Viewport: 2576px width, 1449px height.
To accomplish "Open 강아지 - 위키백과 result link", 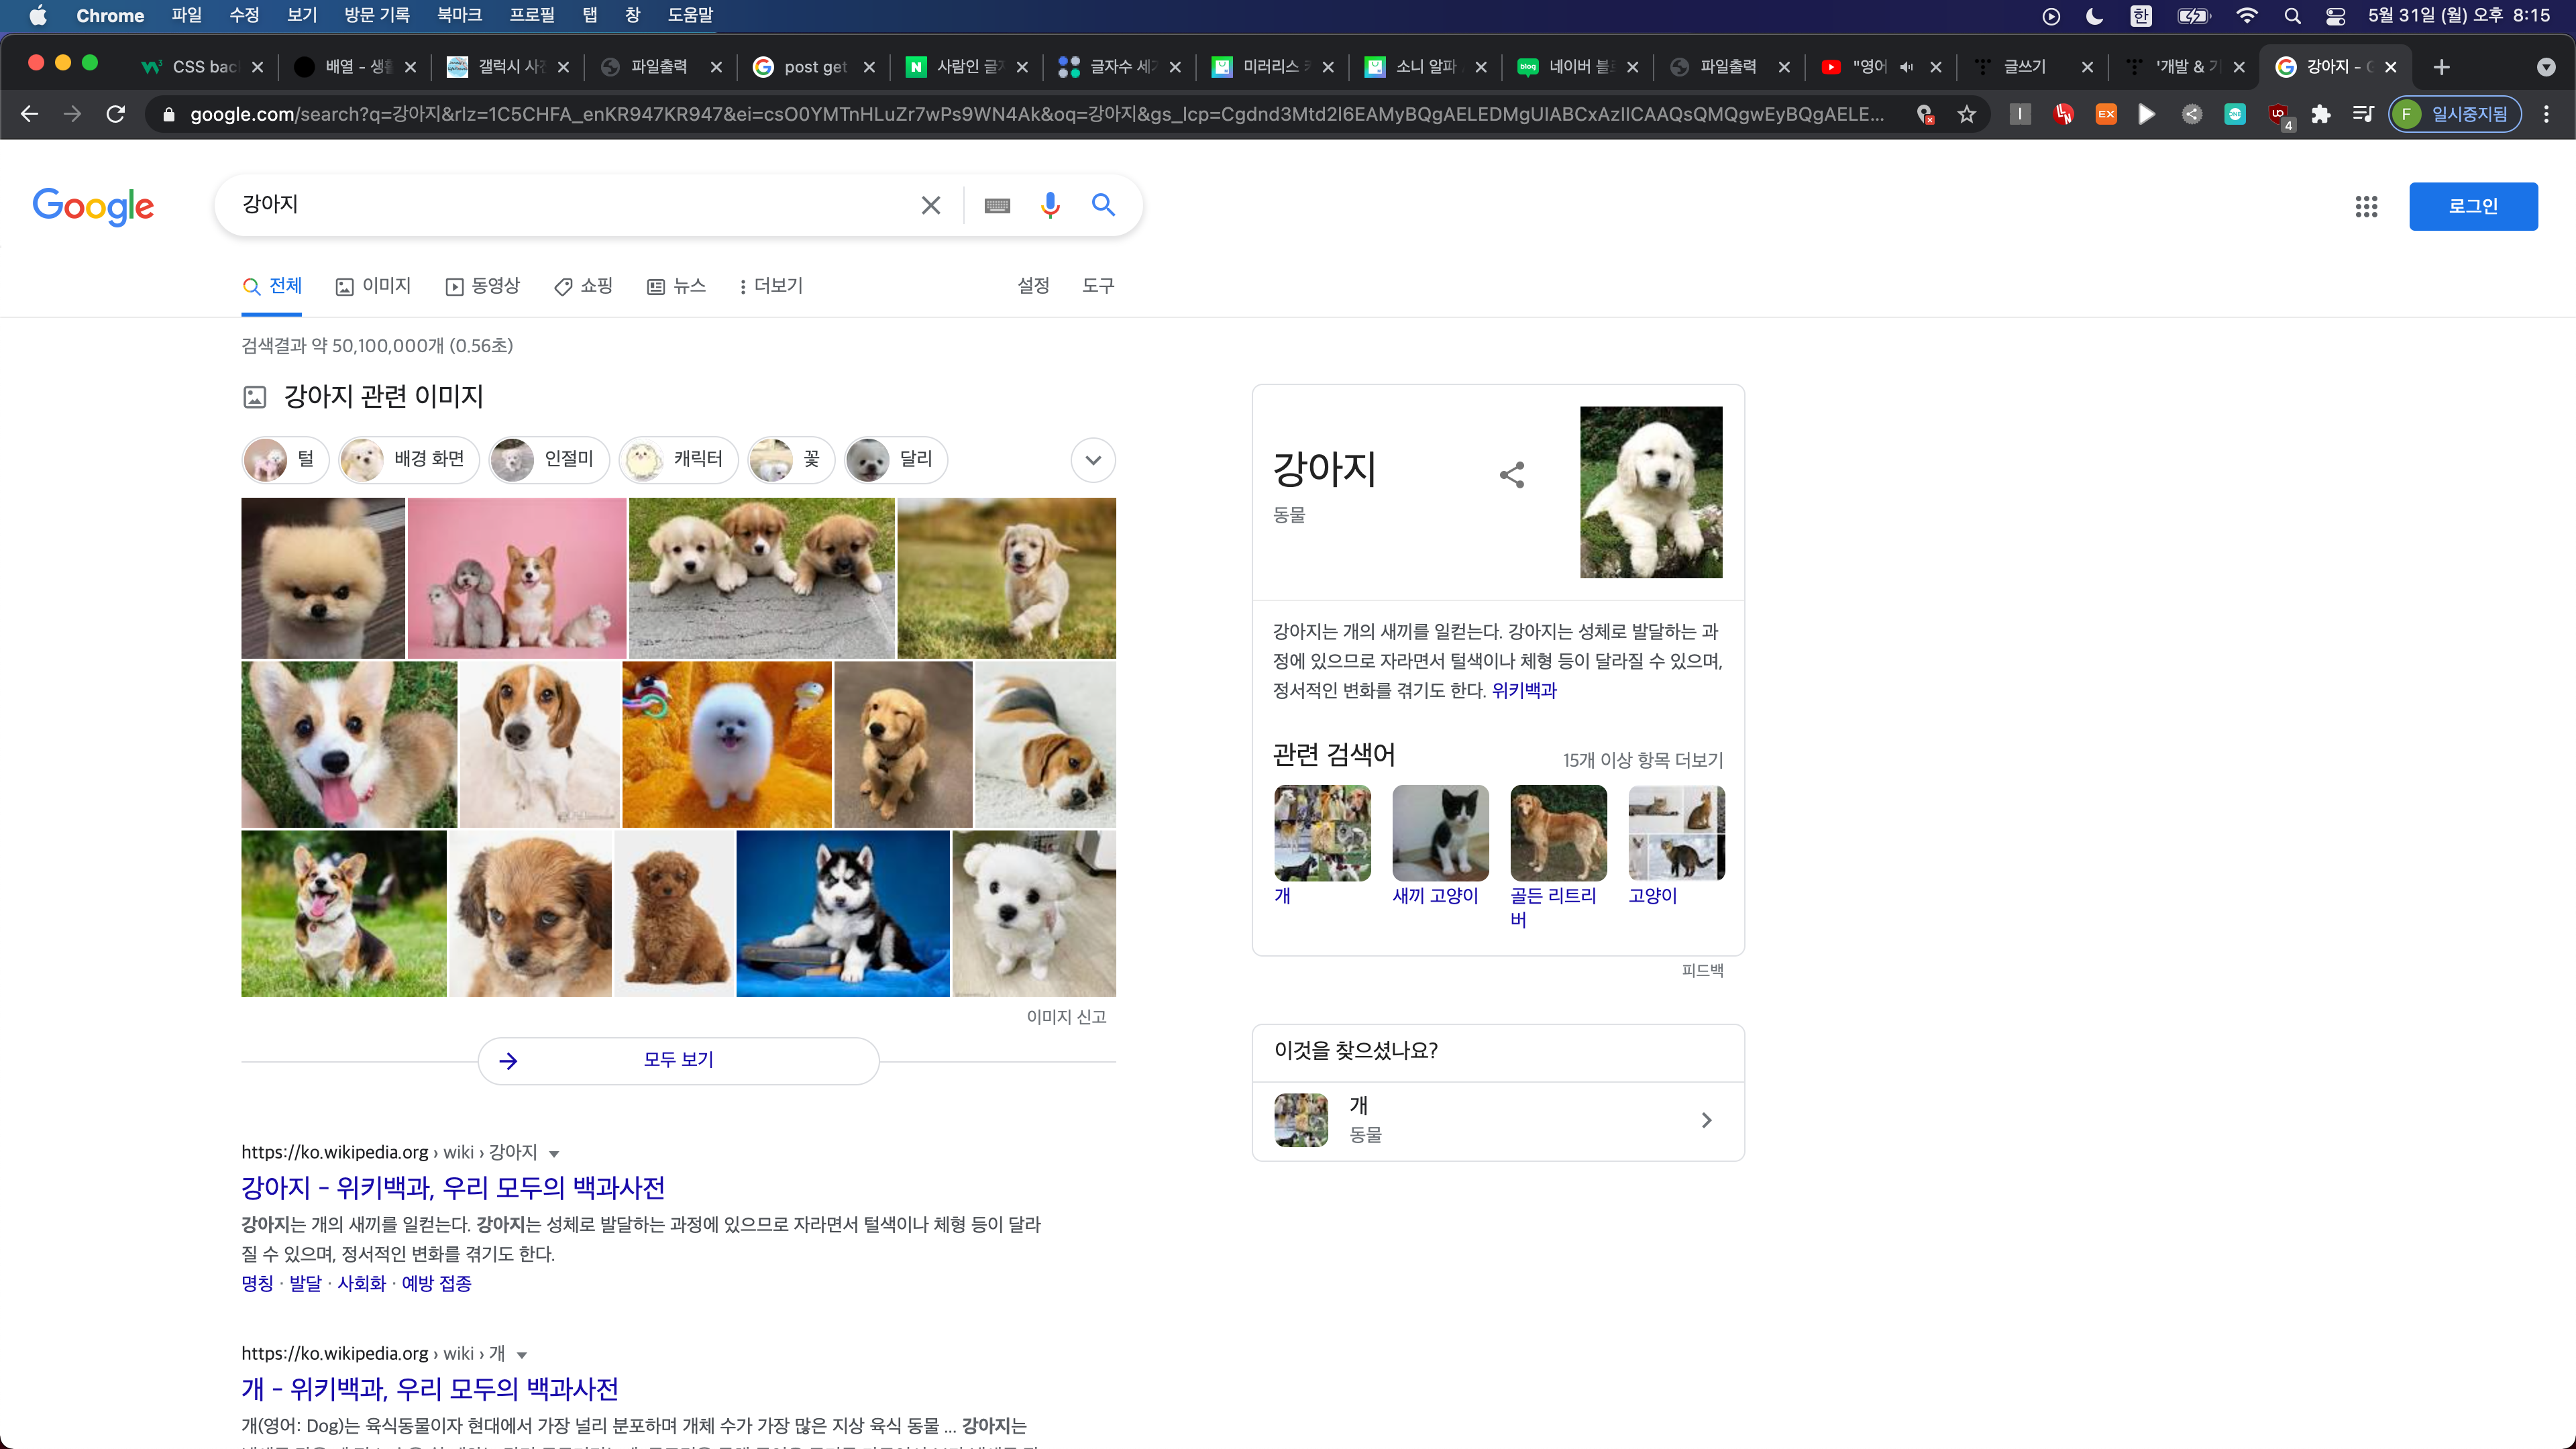I will pos(452,1188).
